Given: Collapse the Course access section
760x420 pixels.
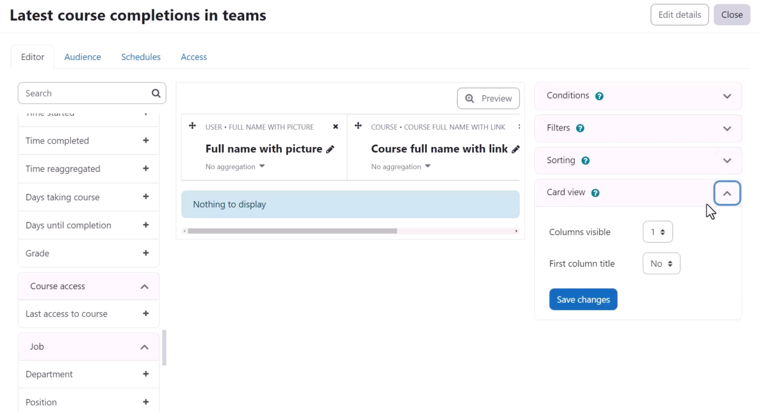Looking at the screenshot, I should pyautogui.click(x=144, y=287).
